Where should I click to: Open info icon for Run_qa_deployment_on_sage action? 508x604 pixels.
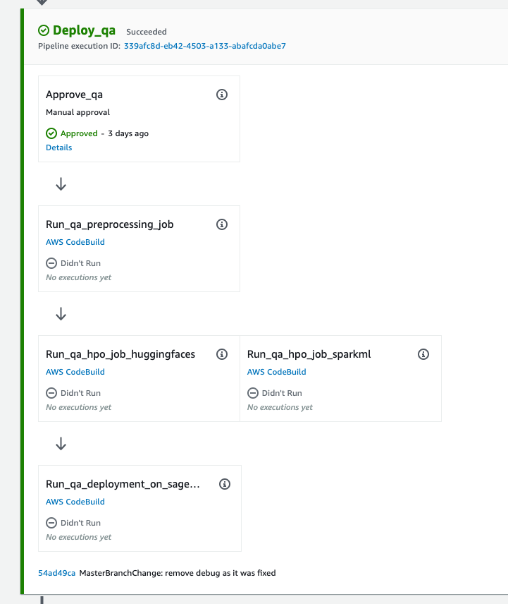coord(225,484)
